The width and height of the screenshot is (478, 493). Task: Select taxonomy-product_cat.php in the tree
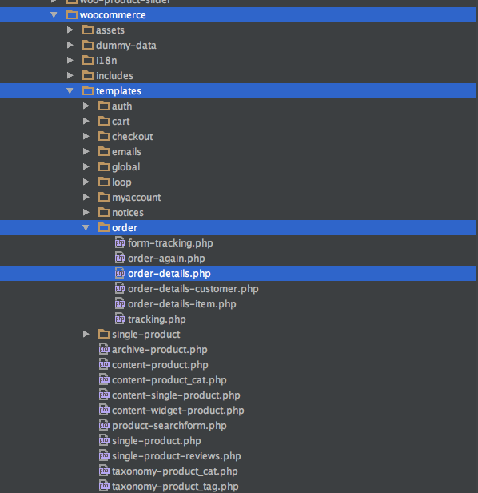[x=175, y=471]
